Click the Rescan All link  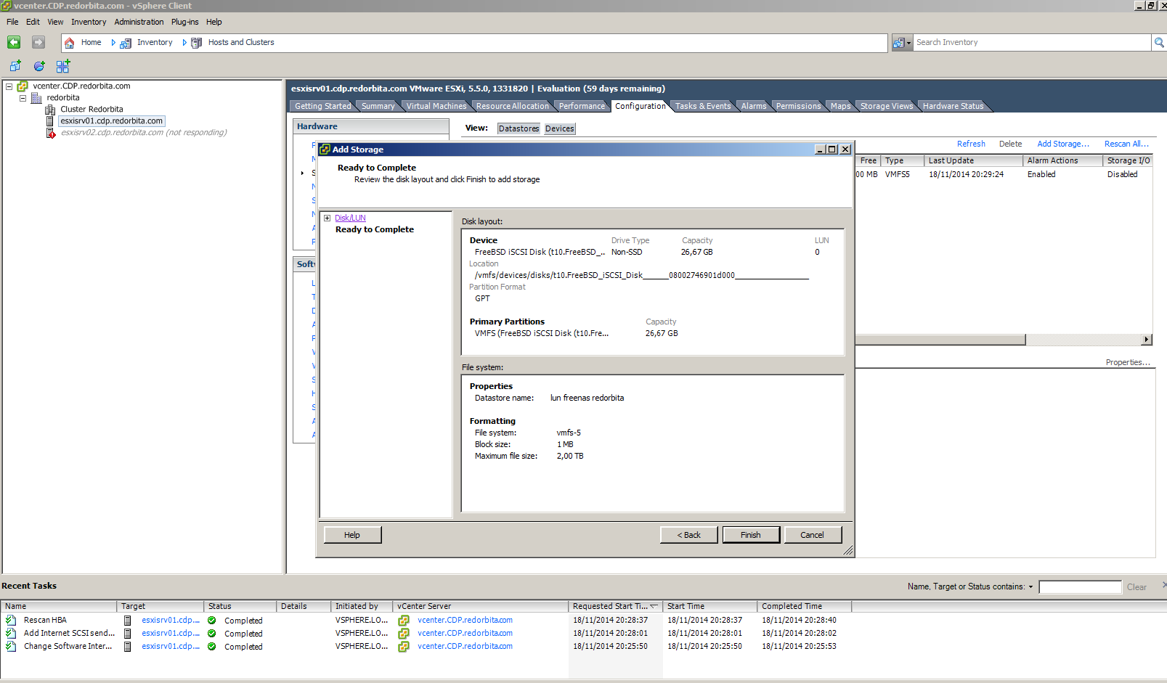(1126, 144)
